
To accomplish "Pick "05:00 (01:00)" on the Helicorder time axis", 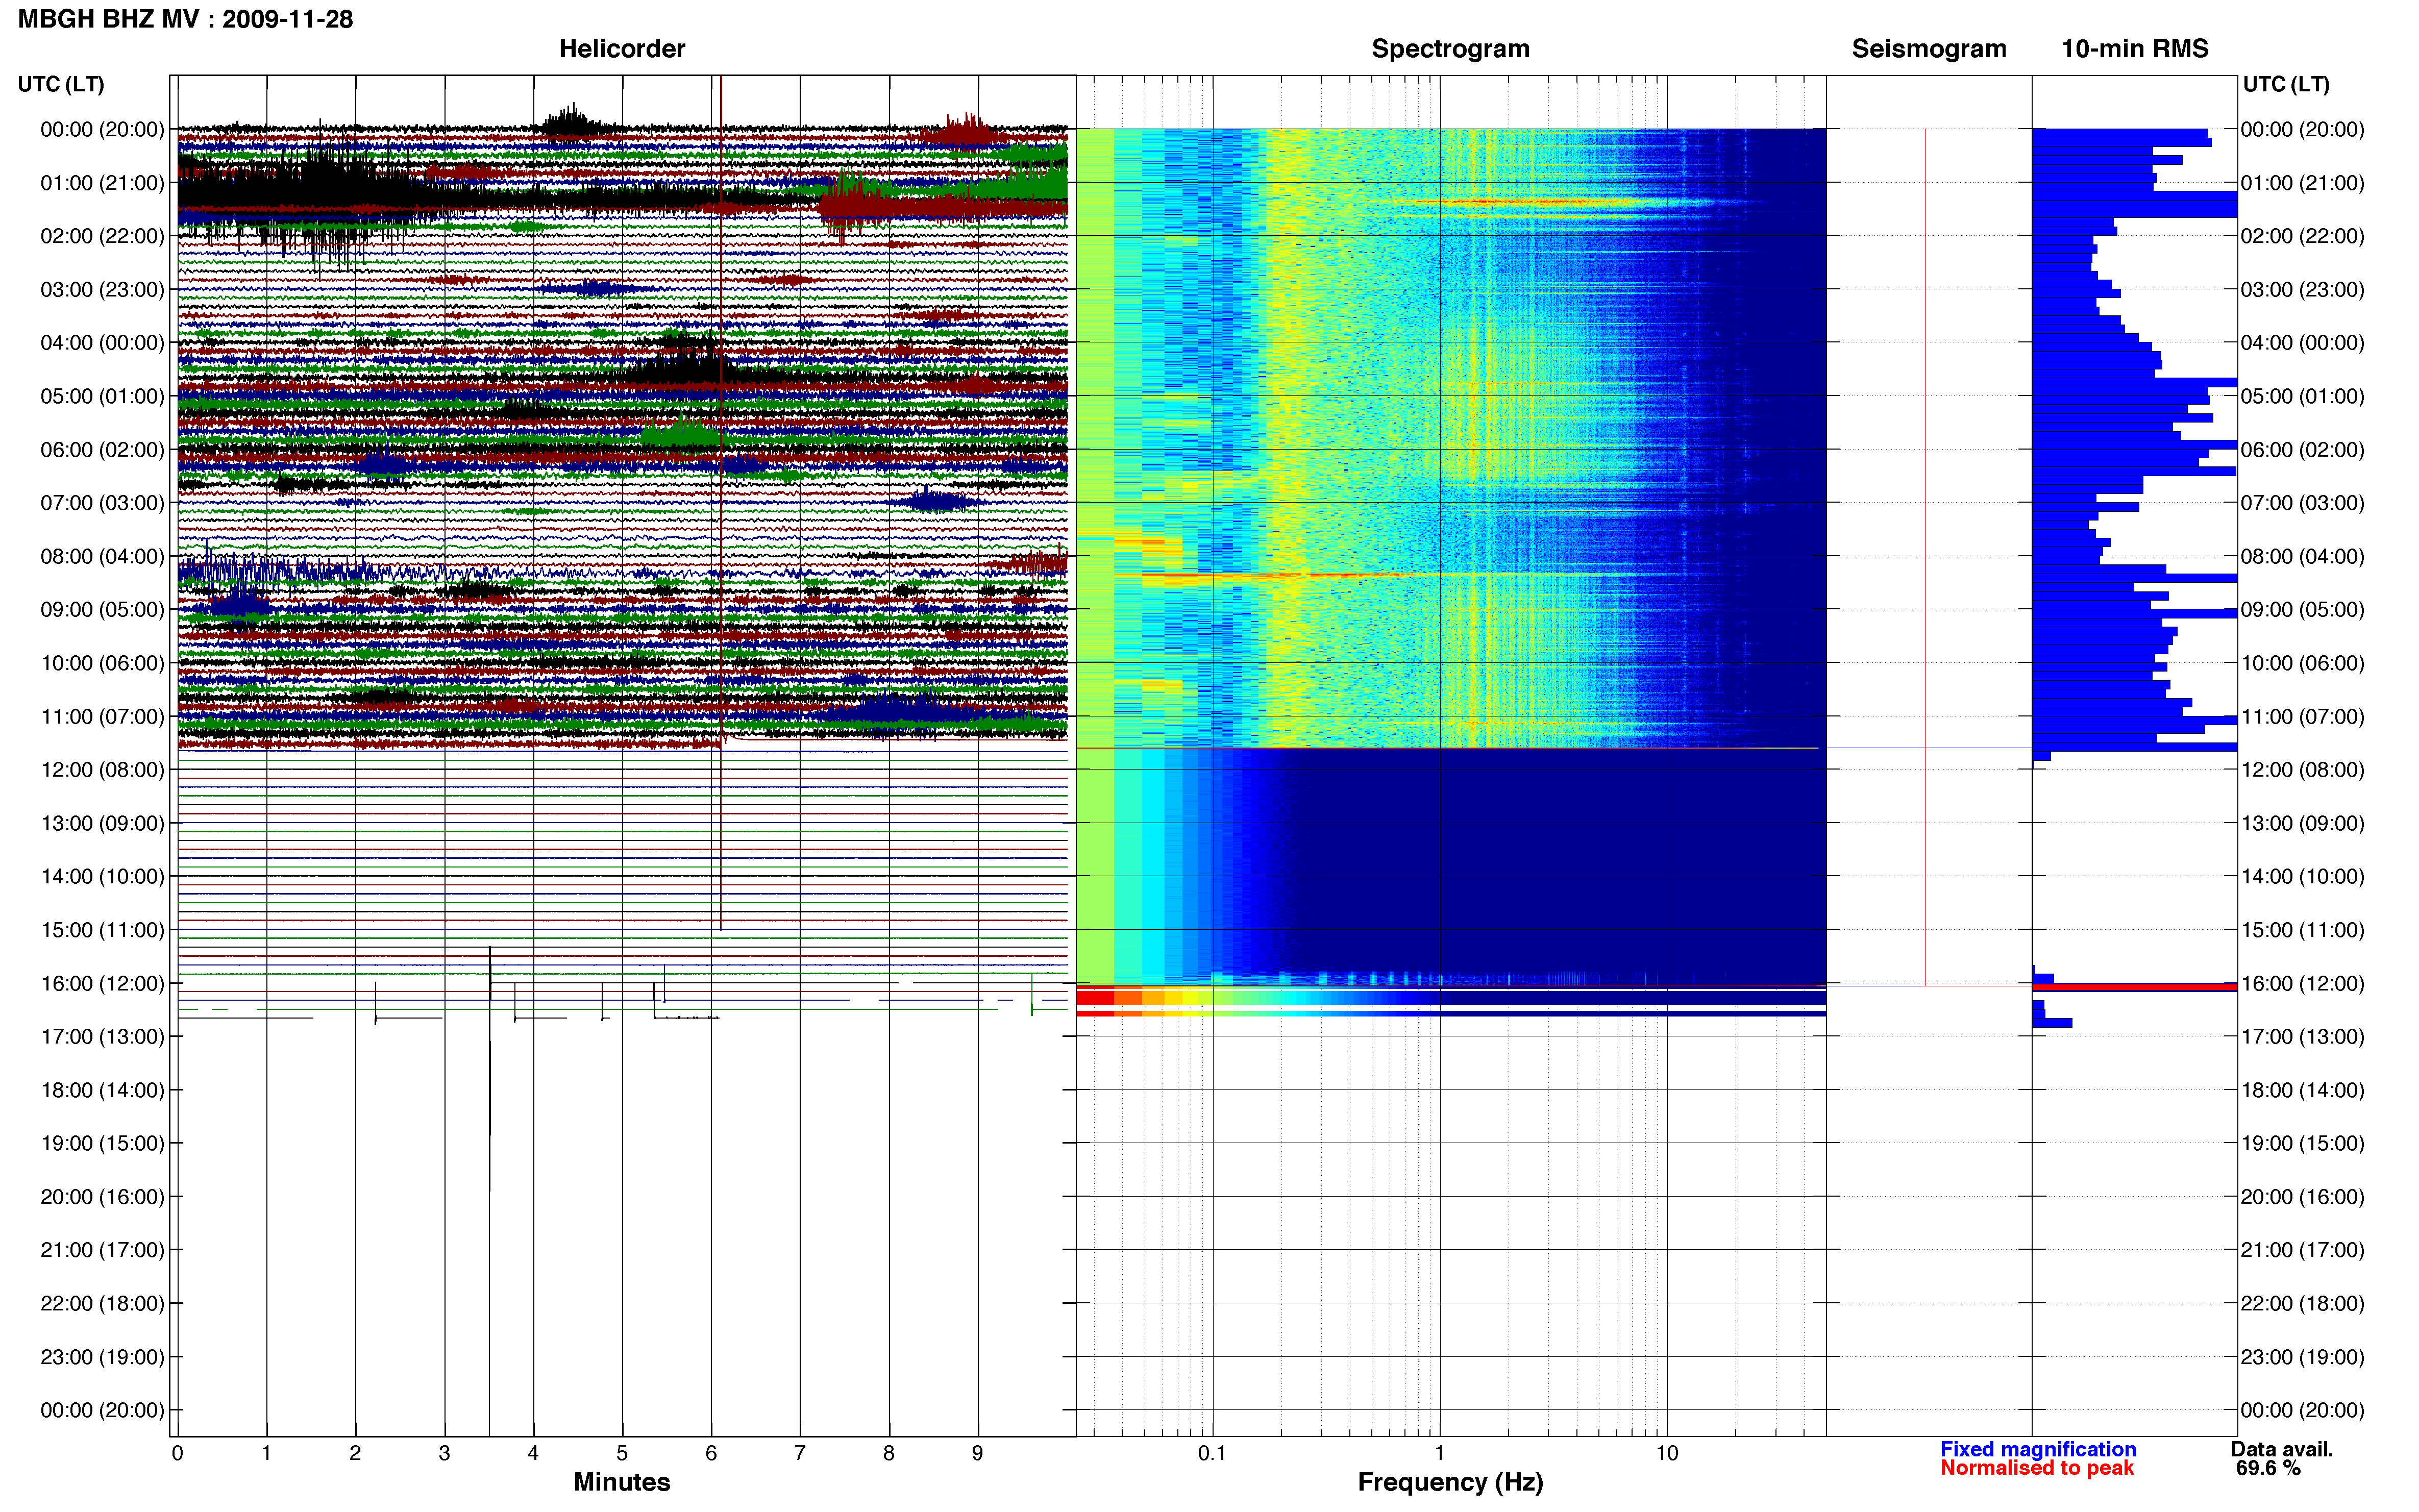I will 102,396.
